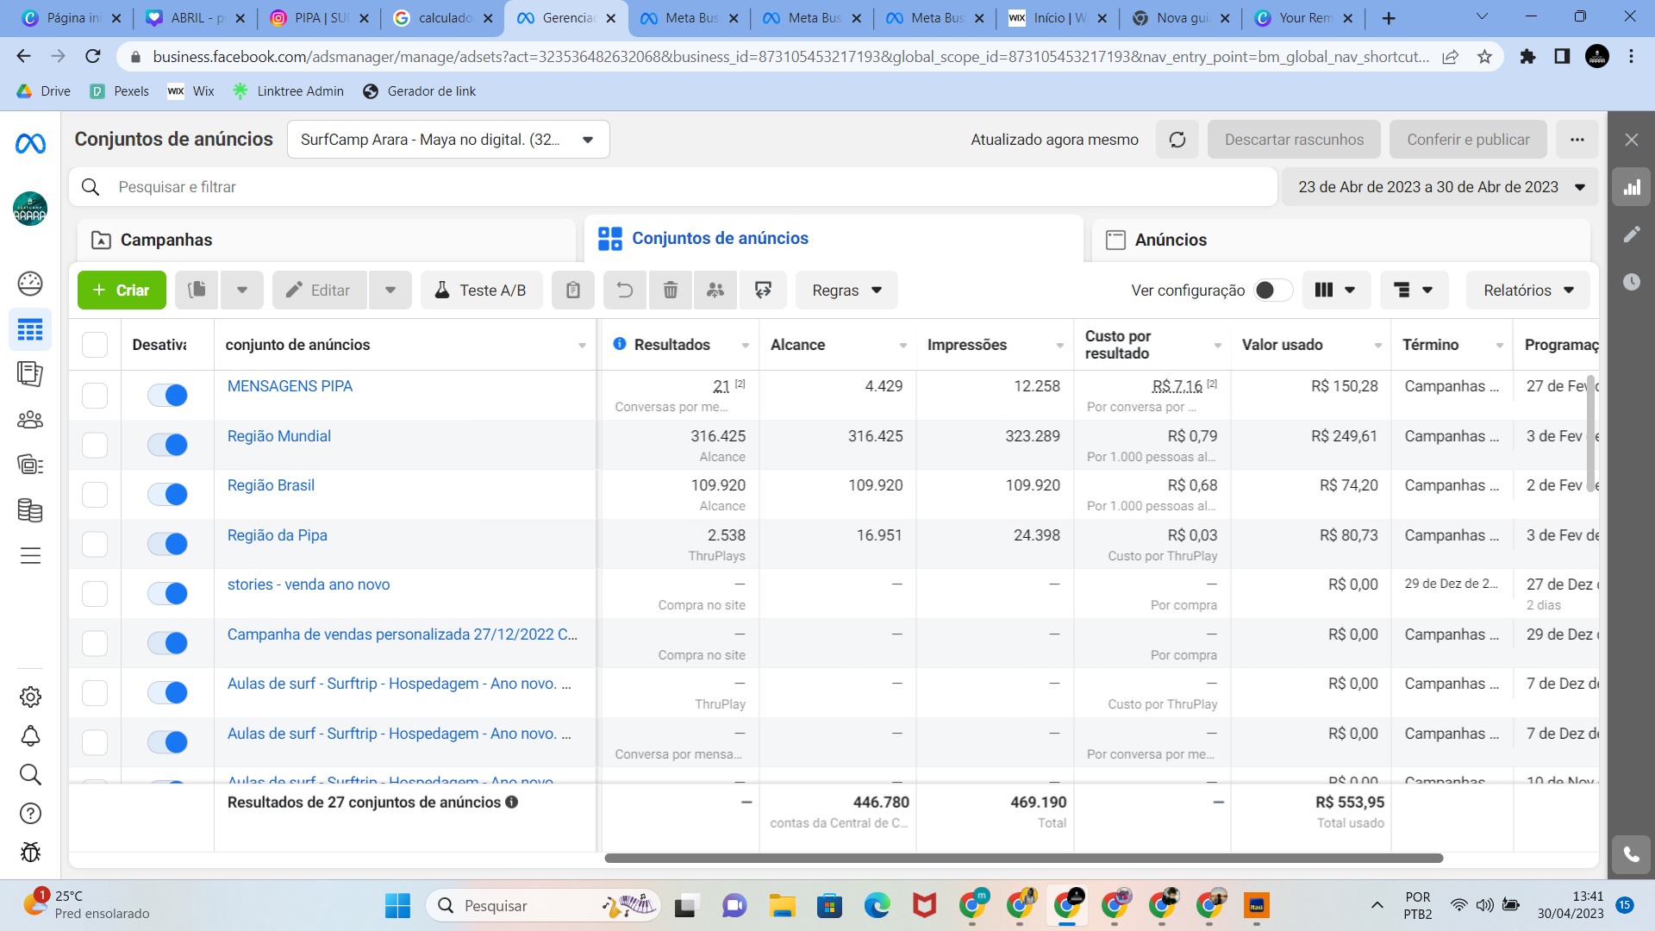
Task: Open audiences icon in left sidebar
Action: pos(30,420)
